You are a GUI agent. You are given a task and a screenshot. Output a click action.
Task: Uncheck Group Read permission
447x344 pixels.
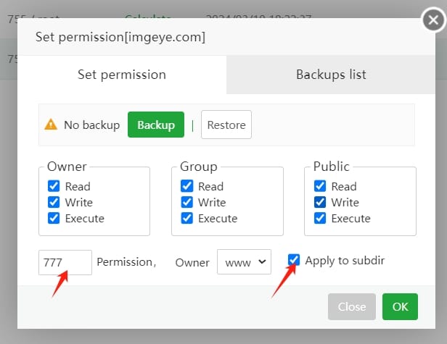click(x=186, y=186)
